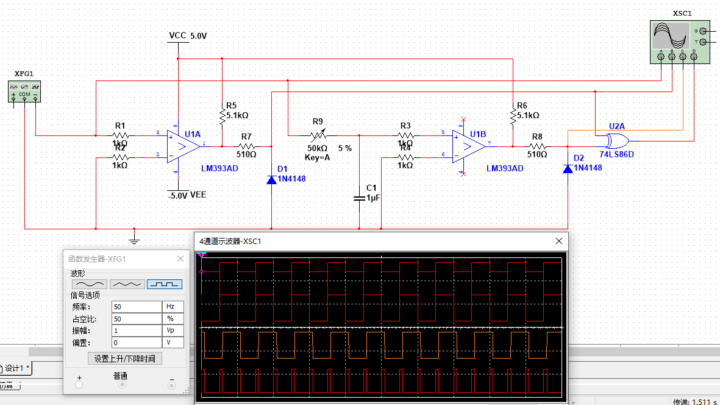Click the XFG1 COM terminal on schematic
The width and height of the screenshot is (720, 405).
point(24,98)
